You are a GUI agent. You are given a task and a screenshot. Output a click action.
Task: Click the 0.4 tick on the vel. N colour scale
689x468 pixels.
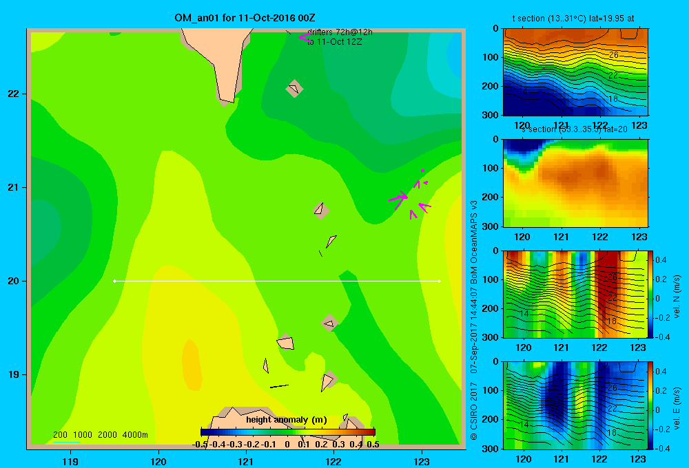661,260
